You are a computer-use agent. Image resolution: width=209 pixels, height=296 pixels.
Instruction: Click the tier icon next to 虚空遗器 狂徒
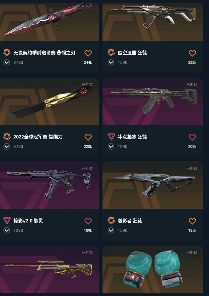(x=111, y=53)
